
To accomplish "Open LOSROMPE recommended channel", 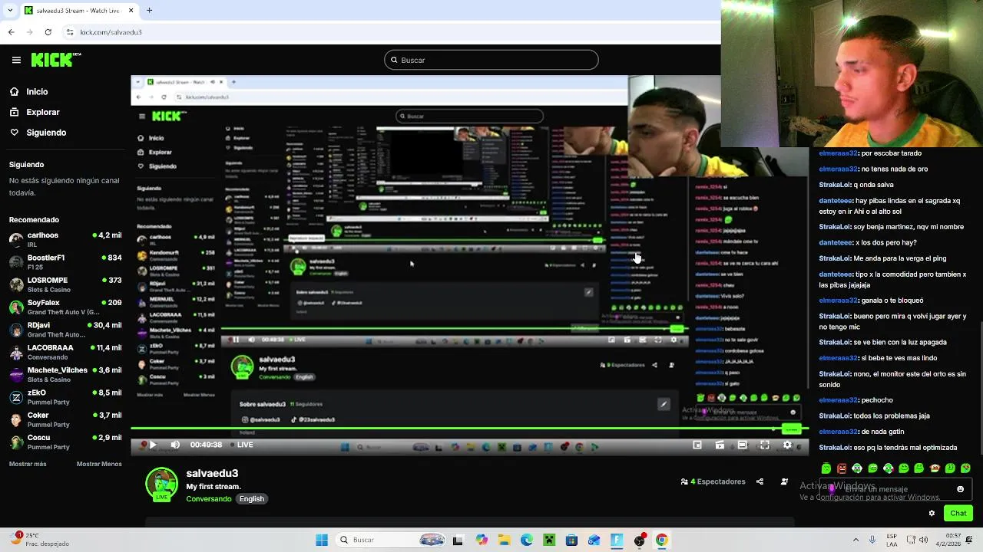I will [x=65, y=284].
